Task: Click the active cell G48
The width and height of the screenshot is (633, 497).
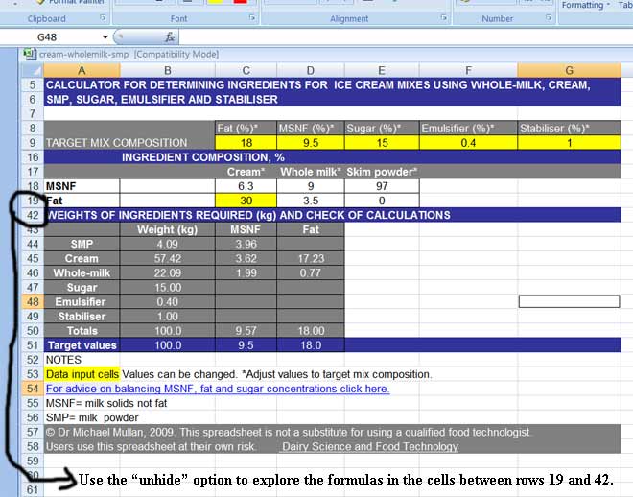Action: (x=569, y=301)
